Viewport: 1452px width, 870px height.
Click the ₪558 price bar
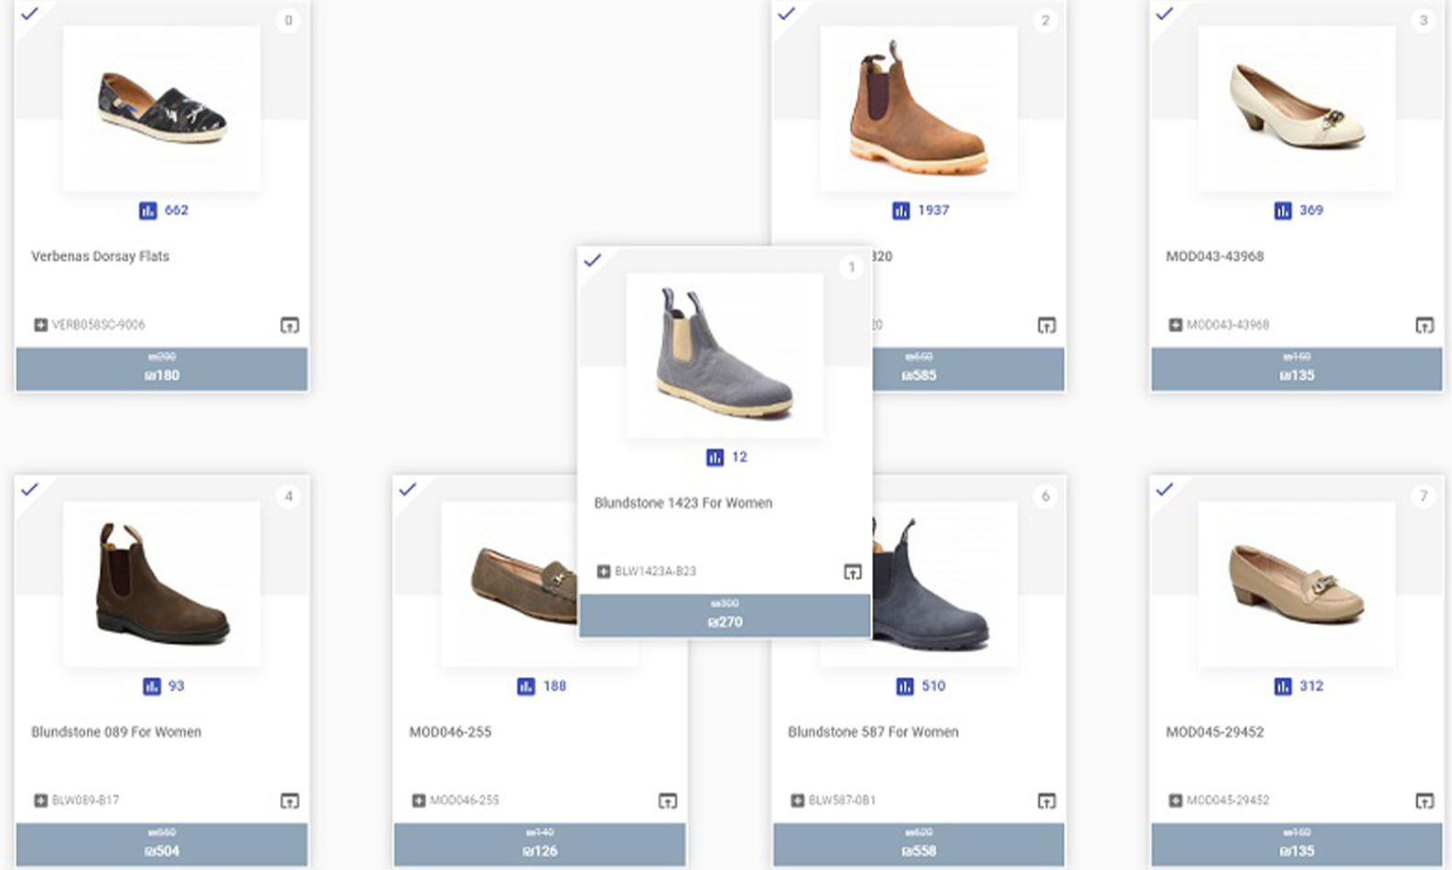(x=919, y=844)
